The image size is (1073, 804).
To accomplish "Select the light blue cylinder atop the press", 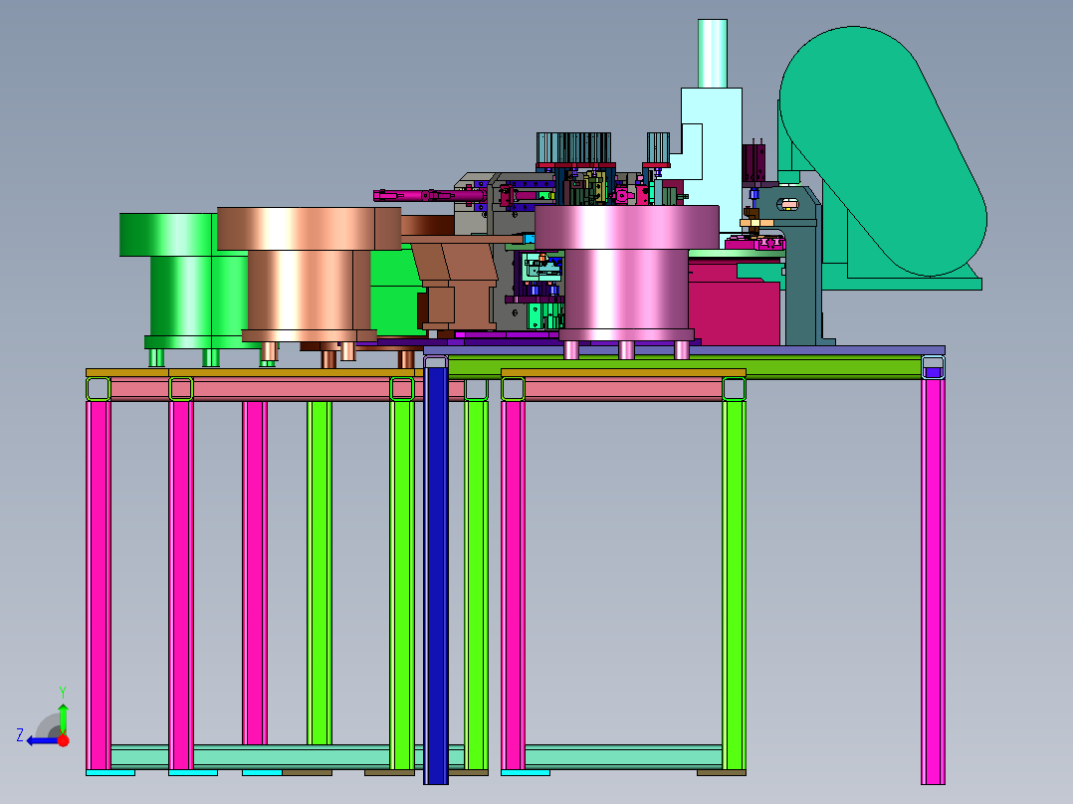I will pos(713,54).
